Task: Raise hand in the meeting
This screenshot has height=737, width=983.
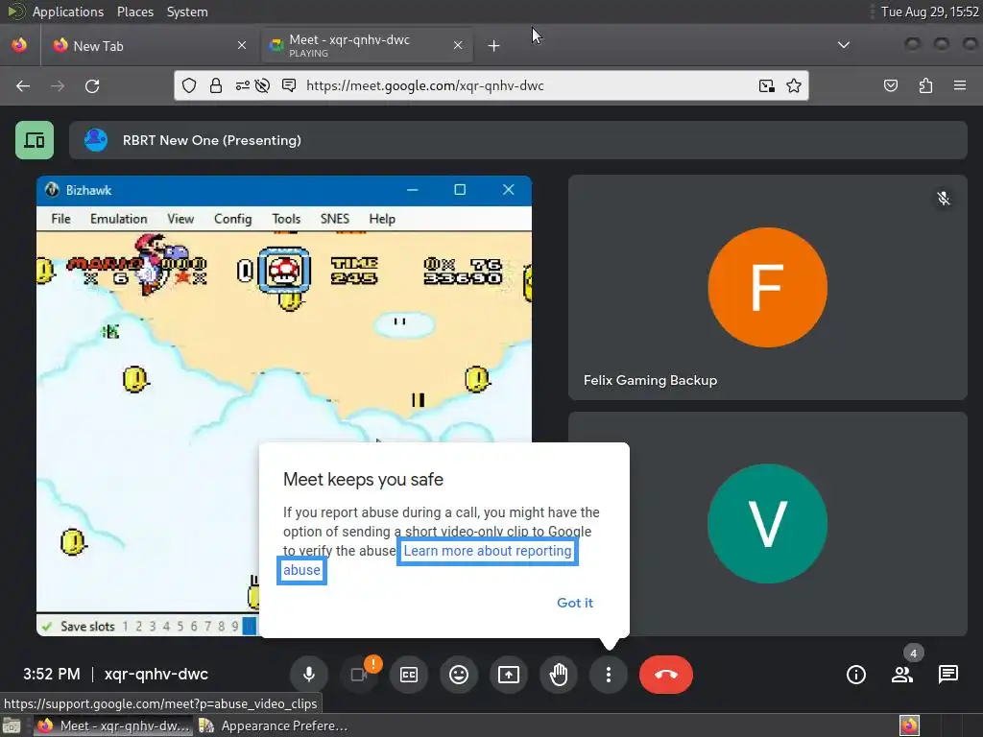Action: click(x=559, y=675)
